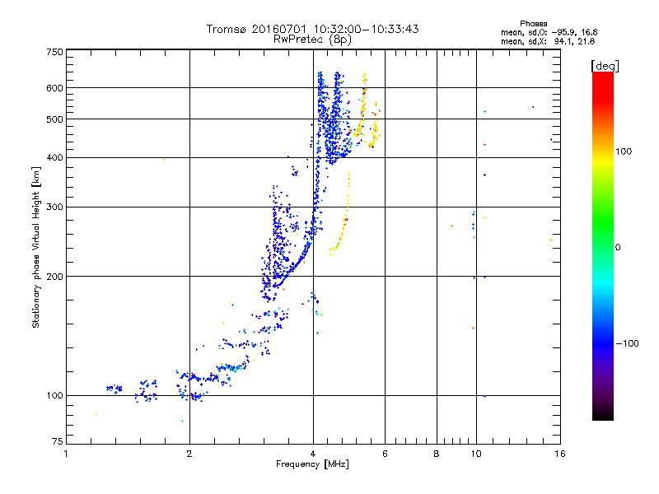Click the y-axis tick label '400'
This screenshot has height=494, width=659.
54,157
